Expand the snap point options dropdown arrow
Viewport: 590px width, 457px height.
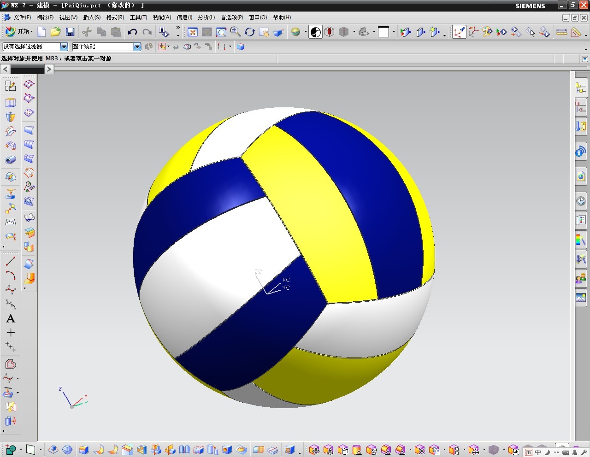pos(168,47)
